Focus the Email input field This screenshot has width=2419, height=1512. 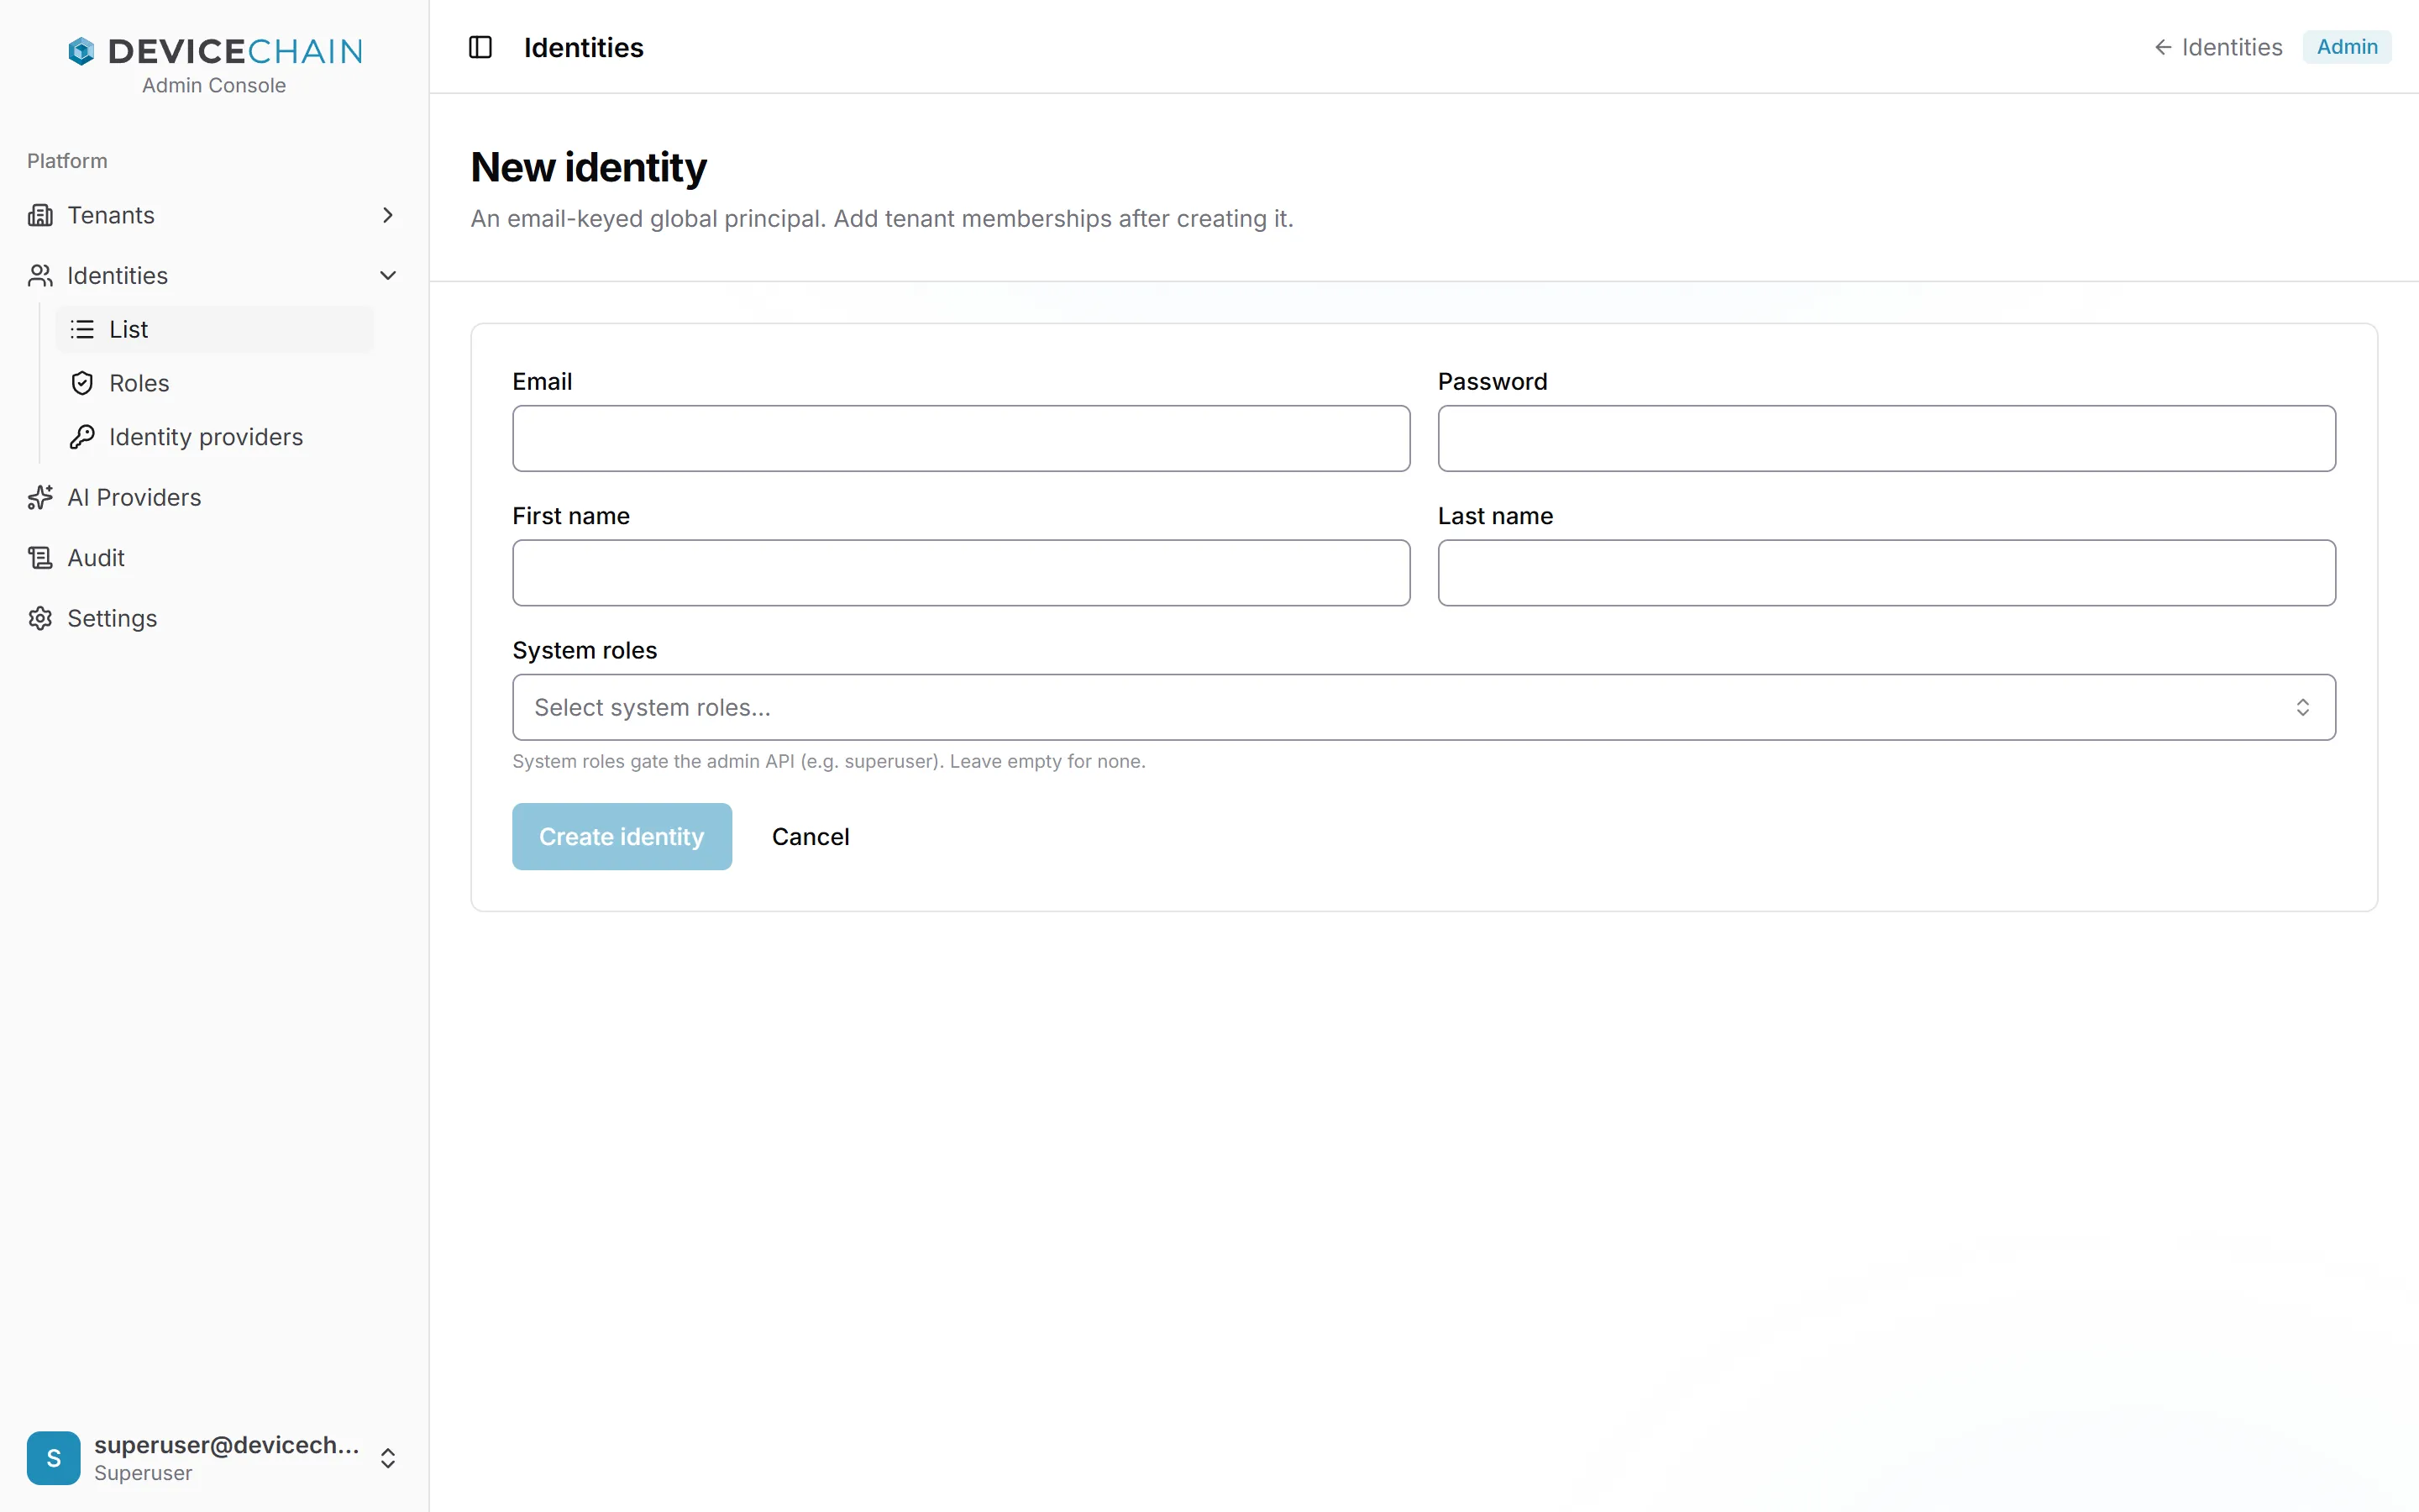tap(961, 438)
